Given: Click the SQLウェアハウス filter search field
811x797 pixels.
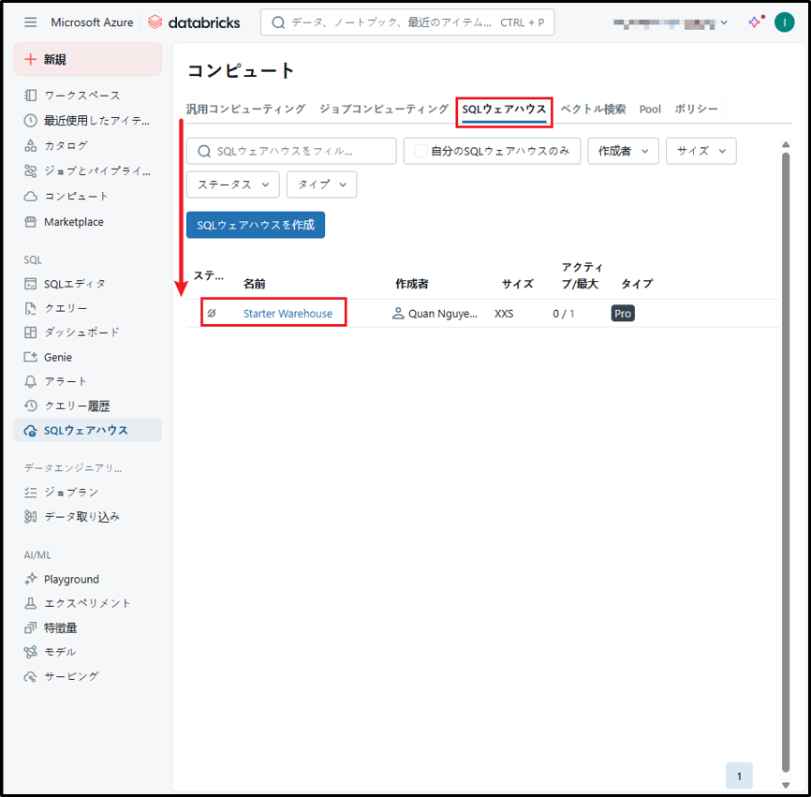Looking at the screenshot, I should point(291,151).
